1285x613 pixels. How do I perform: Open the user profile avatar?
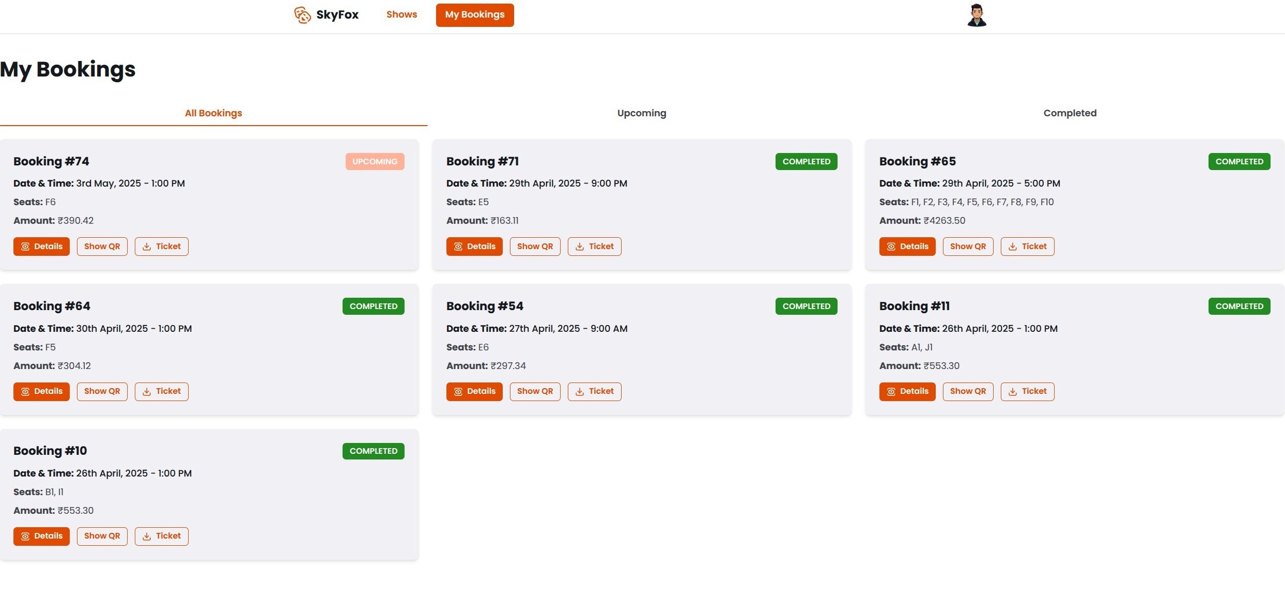click(x=977, y=15)
